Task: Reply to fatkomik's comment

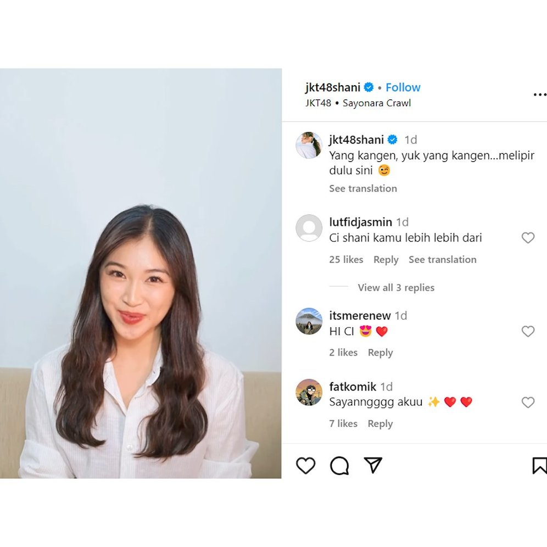Action: pyautogui.click(x=380, y=423)
